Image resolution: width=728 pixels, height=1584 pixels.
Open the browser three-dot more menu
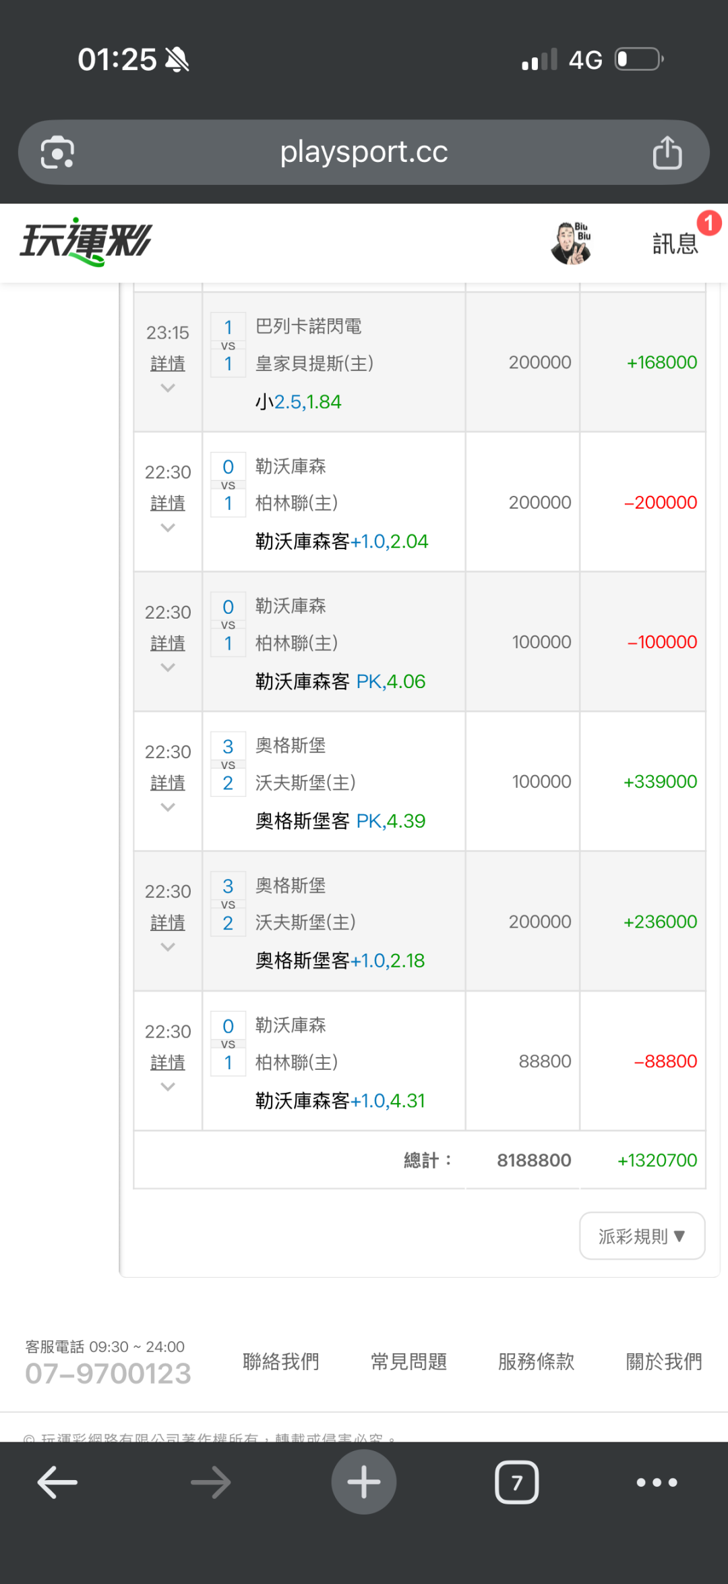pyautogui.click(x=657, y=1482)
